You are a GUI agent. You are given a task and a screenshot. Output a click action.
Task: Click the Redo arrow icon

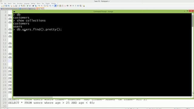click(30, 6)
